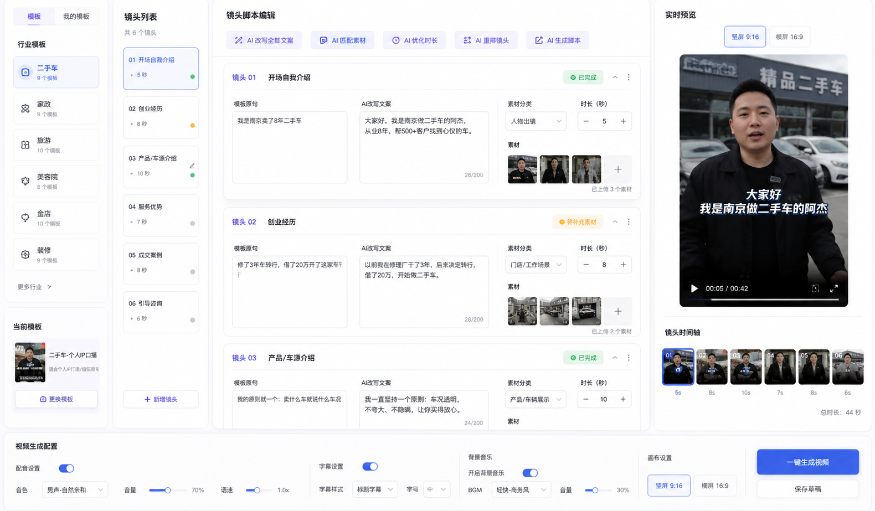The width and height of the screenshot is (875, 511).
Task: Turn off 开启背景音乐 switch
Action: click(530, 473)
